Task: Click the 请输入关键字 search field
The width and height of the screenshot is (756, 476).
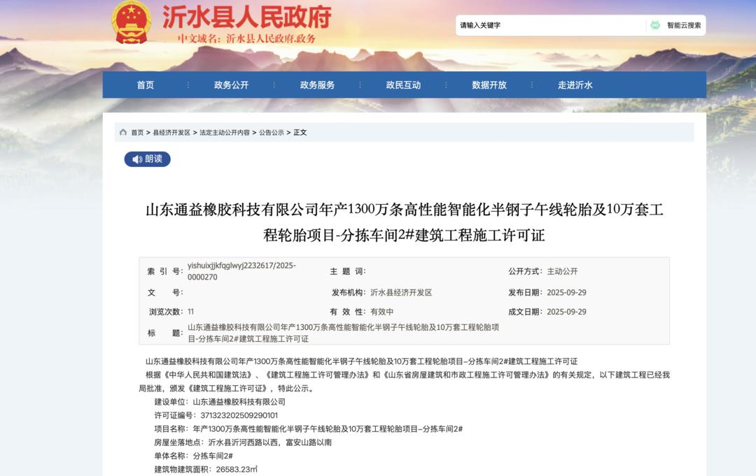Action: (x=549, y=25)
